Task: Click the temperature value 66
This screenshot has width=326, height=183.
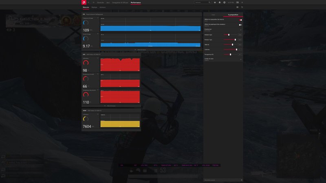Action: point(85,86)
